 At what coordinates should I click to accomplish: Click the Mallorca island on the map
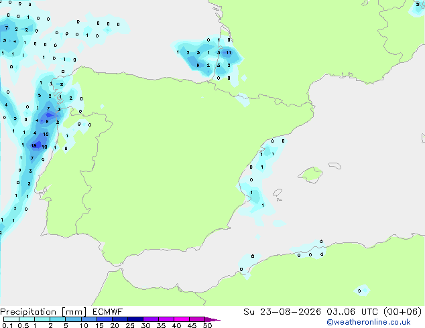[311, 175]
